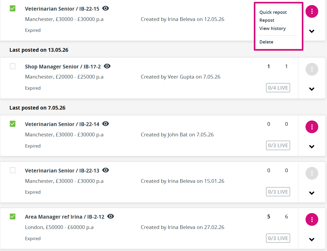Click eye icon beside Area Manager IB-2-12
327x251 pixels.
pos(111,216)
